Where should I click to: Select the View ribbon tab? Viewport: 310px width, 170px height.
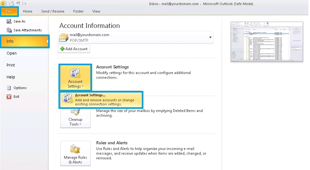tap(96, 11)
